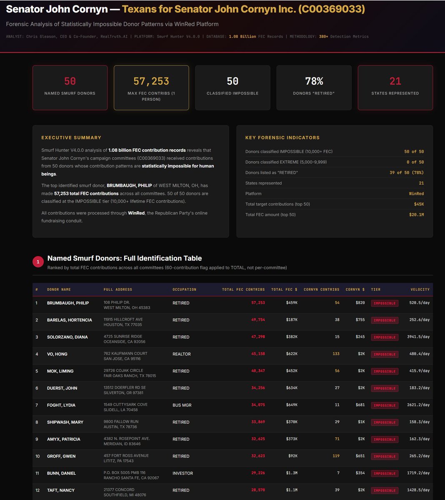Click the $20.1M total FEC amount value
The image size is (445, 500).
click(416, 215)
